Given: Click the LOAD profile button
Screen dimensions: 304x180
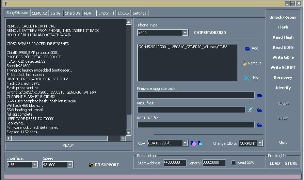Looking at the screenshot, I should tap(275, 163).
